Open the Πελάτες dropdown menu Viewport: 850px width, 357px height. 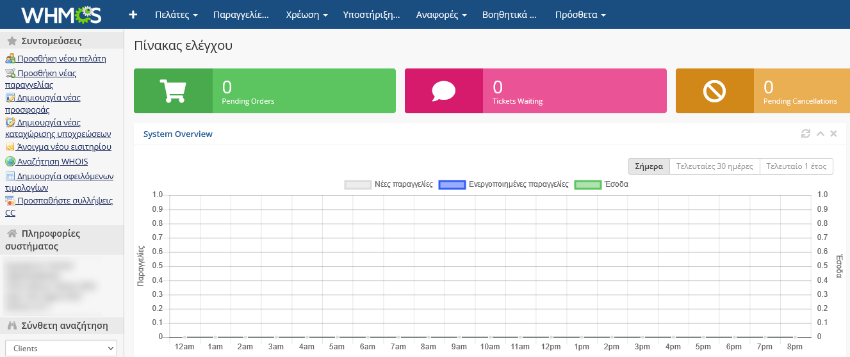tap(176, 15)
